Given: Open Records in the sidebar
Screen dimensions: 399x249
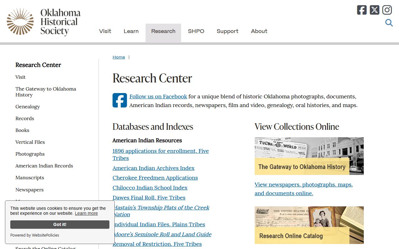Looking at the screenshot, I should point(25,118).
